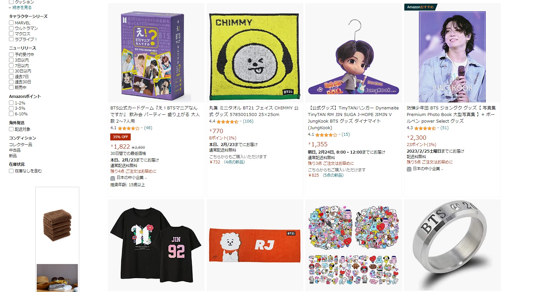
Task: Enable the MARVEL character series checkbox
Action: (11, 23)
